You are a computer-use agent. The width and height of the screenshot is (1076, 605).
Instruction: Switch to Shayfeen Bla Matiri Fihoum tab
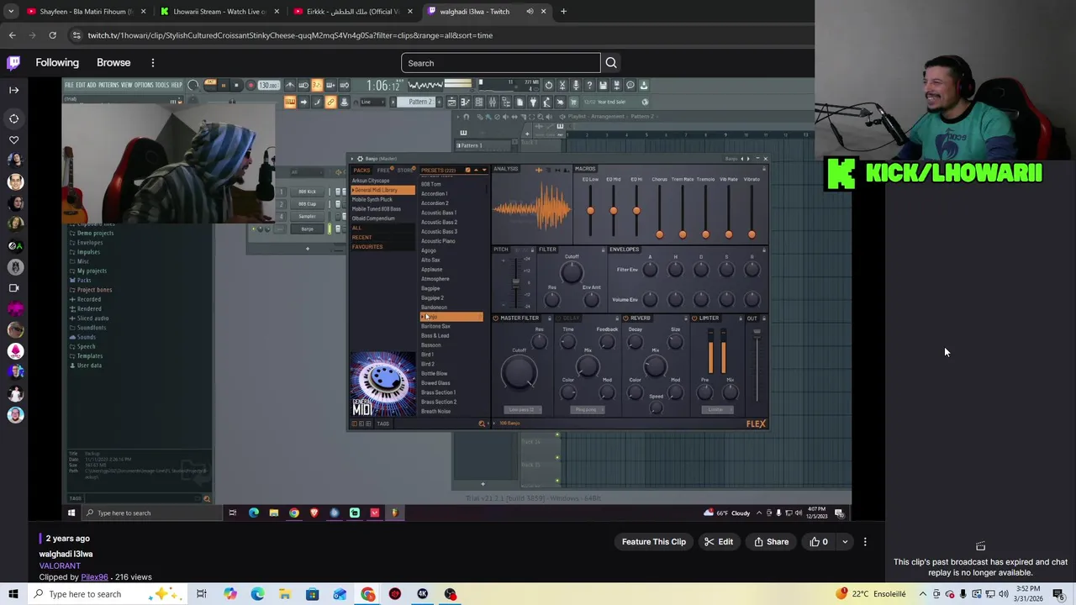[84, 12]
